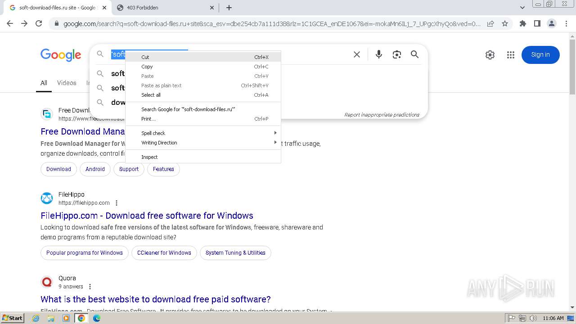Close the 403 Forbidden tab
The width and height of the screenshot is (576, 324).
pyautogui.click(x=212, y=8)
